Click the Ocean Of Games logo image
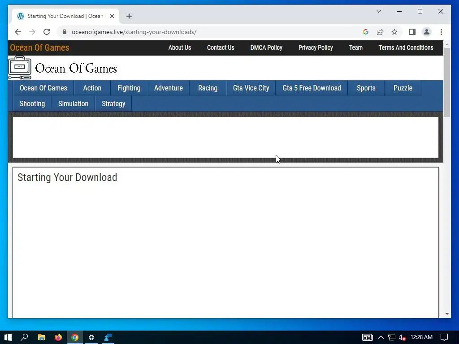Image resolution: width=459 pixels, height=344 pixels. point(20,68)
